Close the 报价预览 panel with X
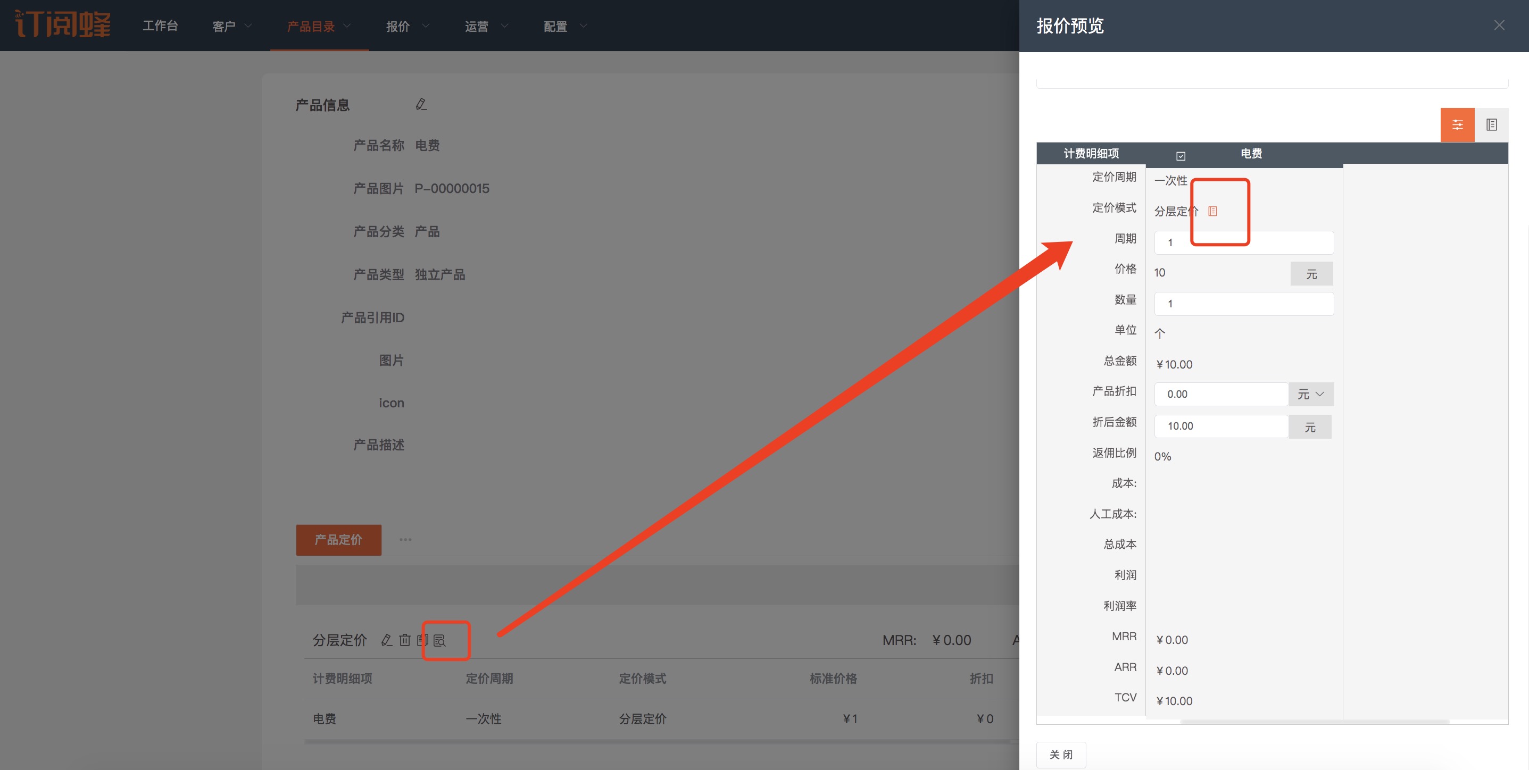1529x770 pixels. 1499,25
